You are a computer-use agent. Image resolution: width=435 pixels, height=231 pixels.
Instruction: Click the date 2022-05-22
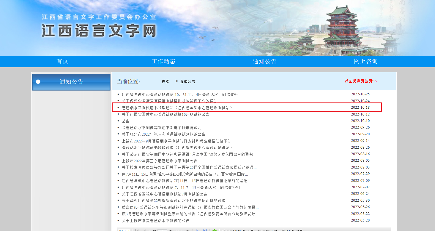coord(360,214)
